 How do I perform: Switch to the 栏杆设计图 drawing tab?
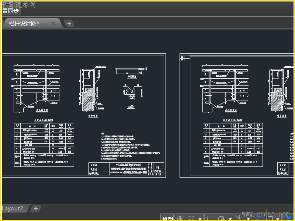pyautogui.click(x=24, y=23)
